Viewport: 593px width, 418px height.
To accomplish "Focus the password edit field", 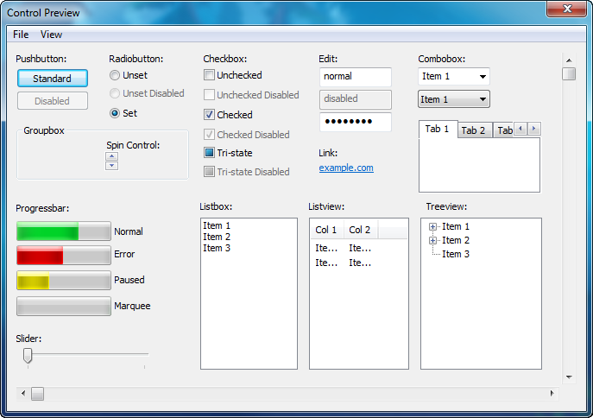I will [356, 122].
